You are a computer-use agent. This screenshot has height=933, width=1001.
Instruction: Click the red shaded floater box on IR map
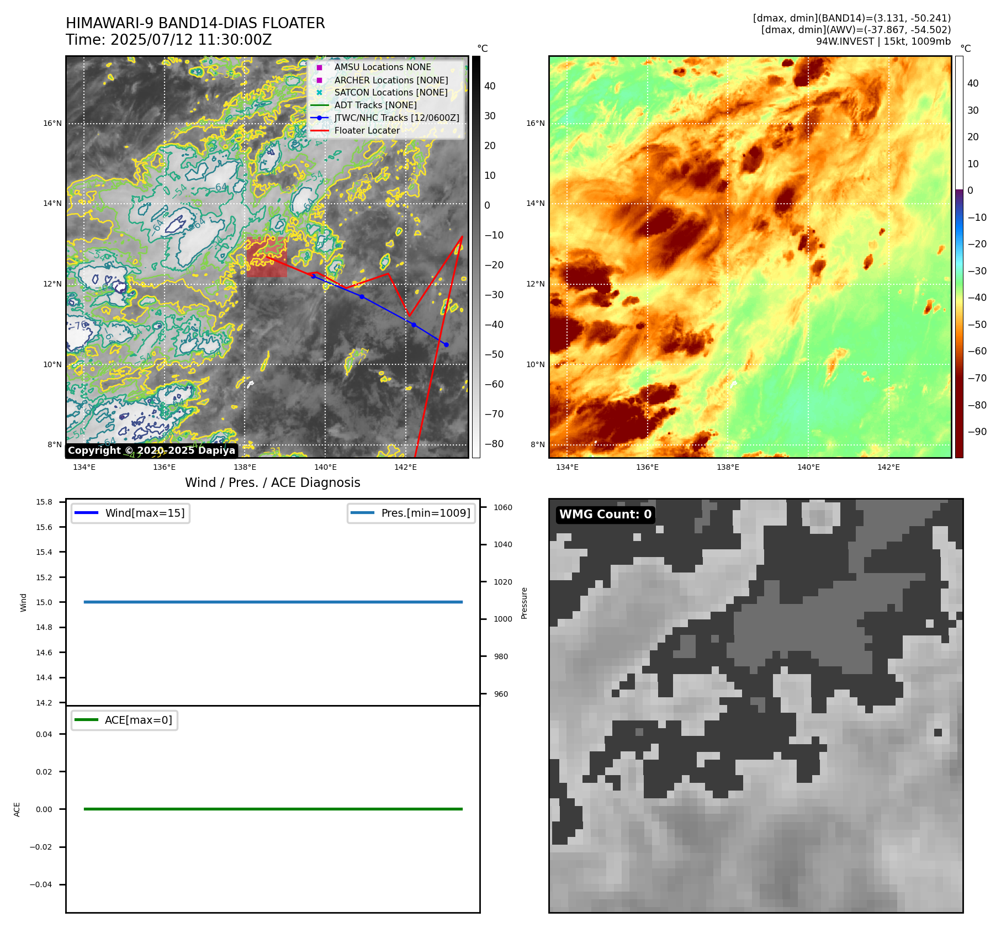267,257
